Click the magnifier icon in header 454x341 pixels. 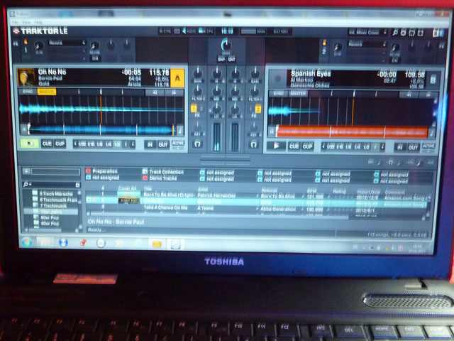[x=395, y=33]
